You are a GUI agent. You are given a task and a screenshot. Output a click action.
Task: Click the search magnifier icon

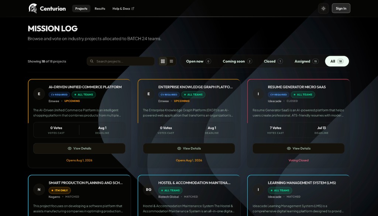pyautogui.click(x=92, y=61)
